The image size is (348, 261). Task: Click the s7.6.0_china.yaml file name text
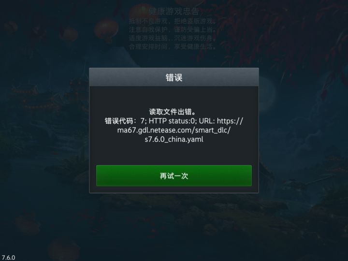(174, 139)
